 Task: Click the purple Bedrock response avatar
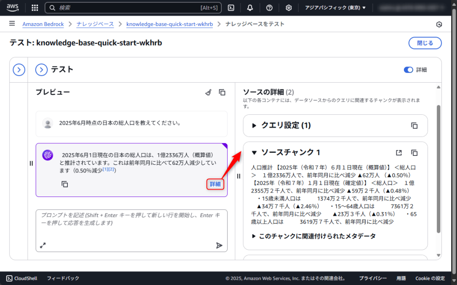[47, 155]
